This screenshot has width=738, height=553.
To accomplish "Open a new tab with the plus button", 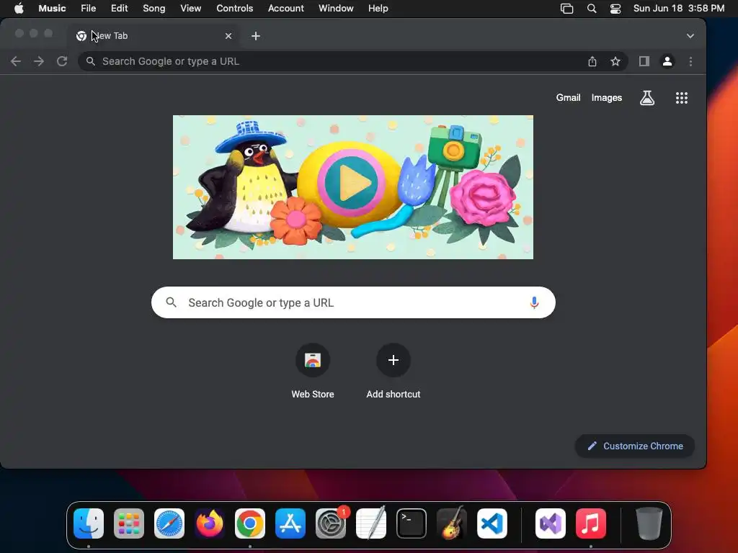I will tap(256, 36).
